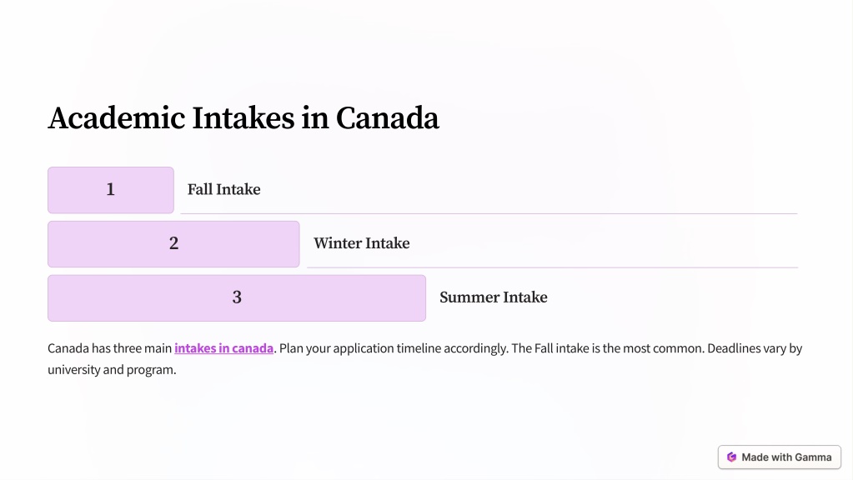Click the sentence 'The Fall intake is the most common'

[607, 347]
